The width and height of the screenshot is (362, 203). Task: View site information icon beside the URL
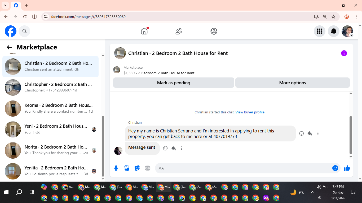pyautogui.click(x=46, y=17)
